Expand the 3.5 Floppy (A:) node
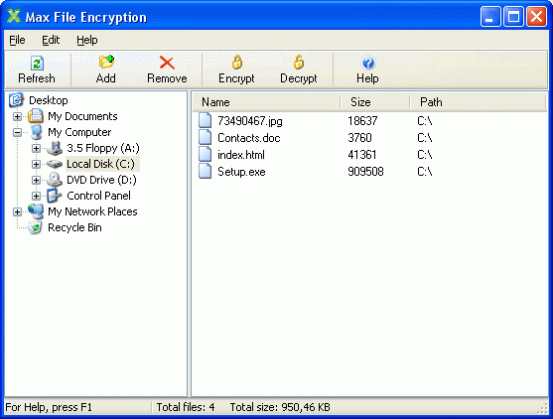The height and width of the screenshot is (419, 553). coord(36,148)
